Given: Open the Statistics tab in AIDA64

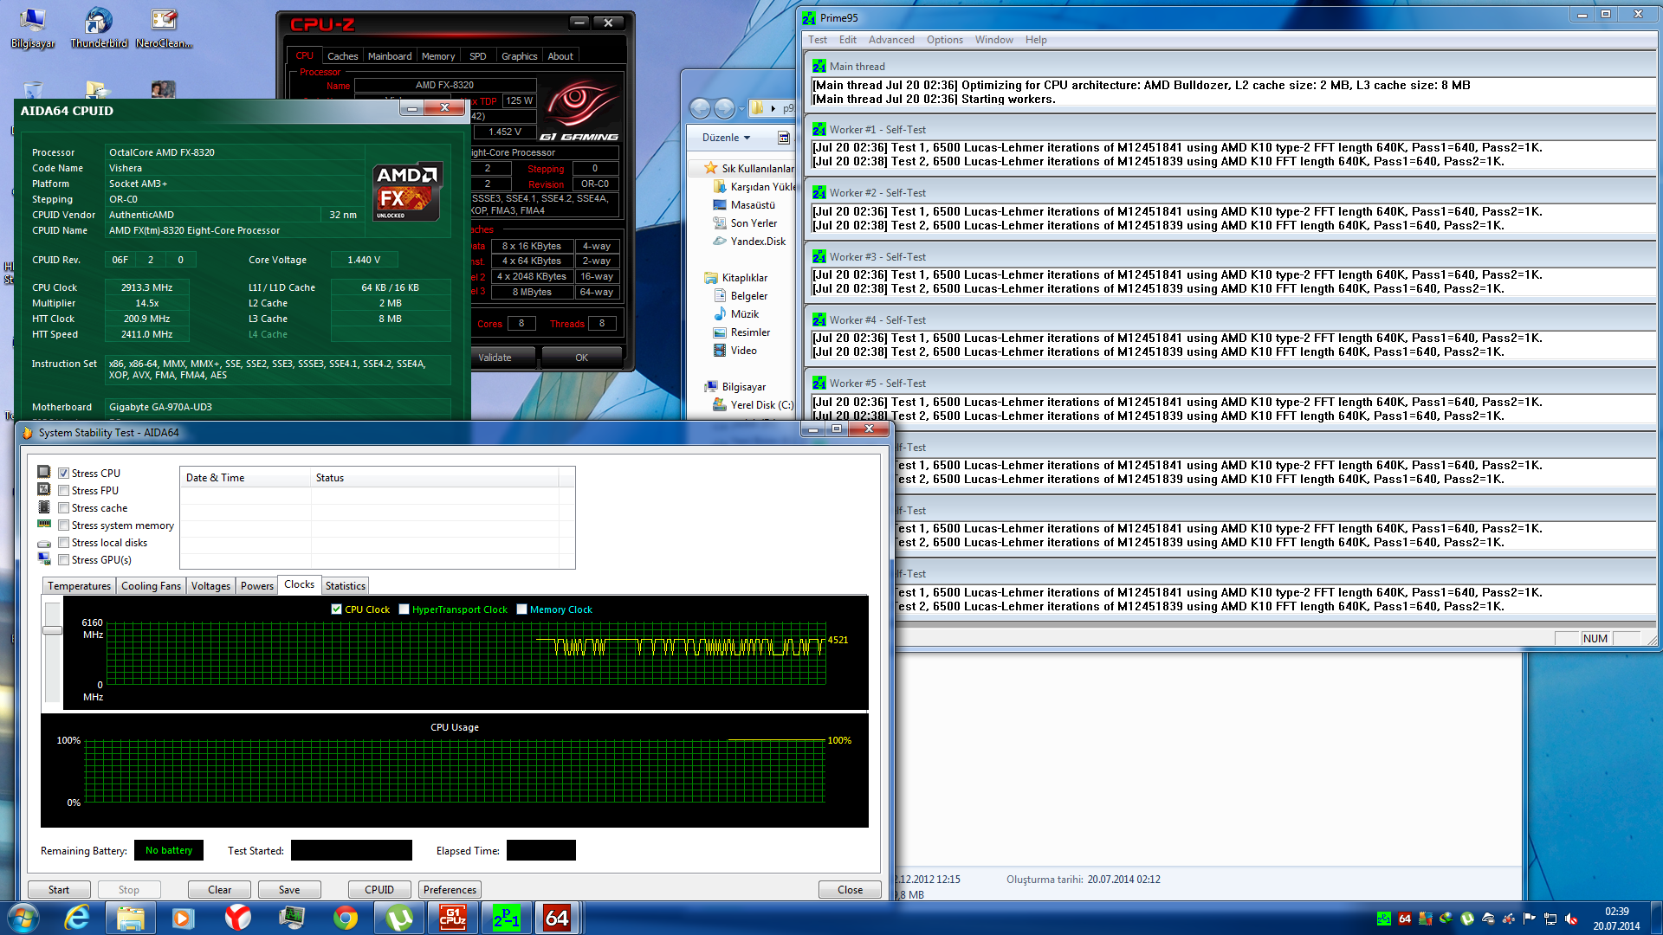Looking at the screenshot, I should (346, 586).
